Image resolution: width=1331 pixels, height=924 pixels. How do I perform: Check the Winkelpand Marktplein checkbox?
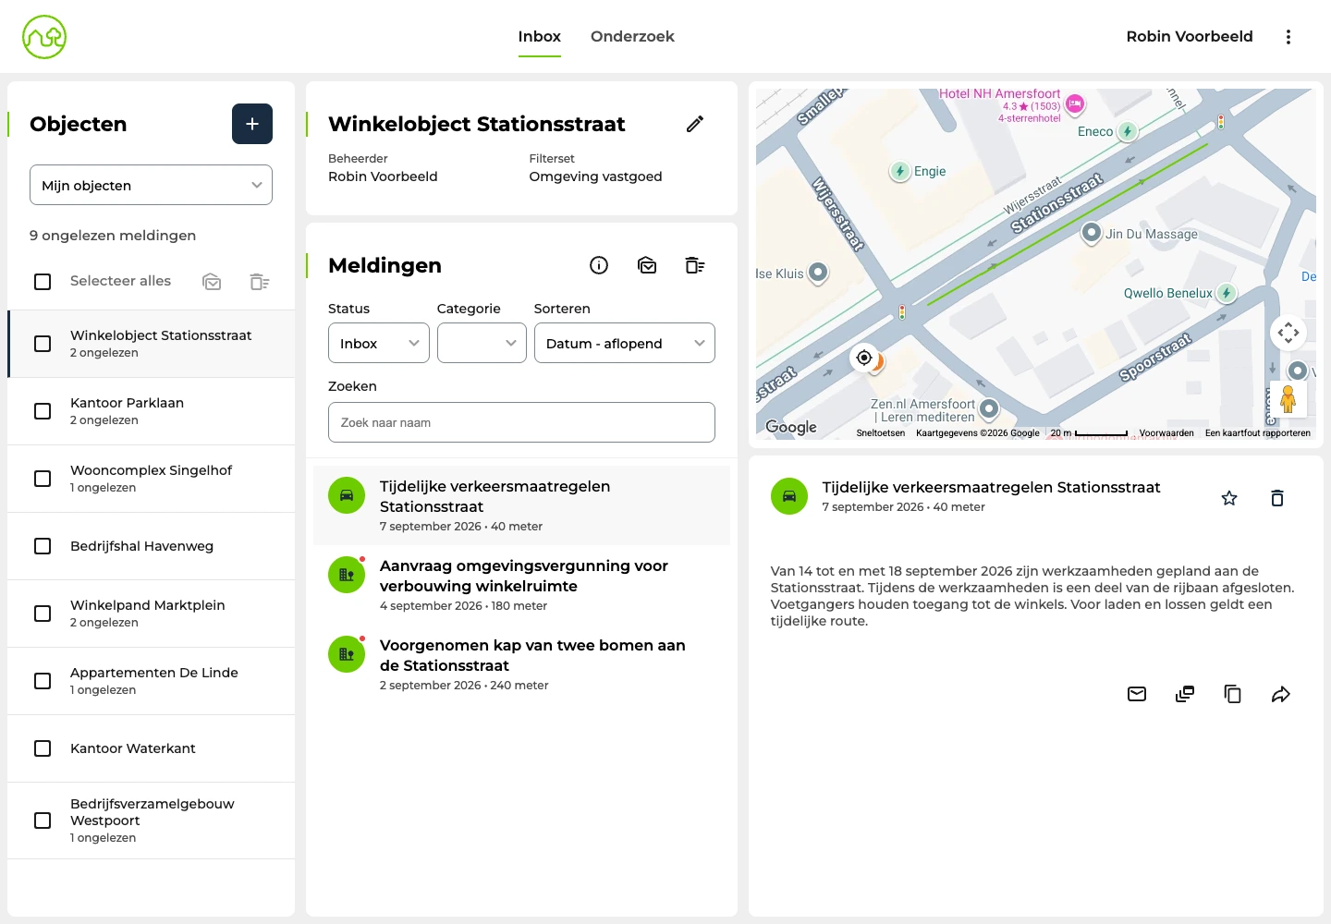[43, 614]
